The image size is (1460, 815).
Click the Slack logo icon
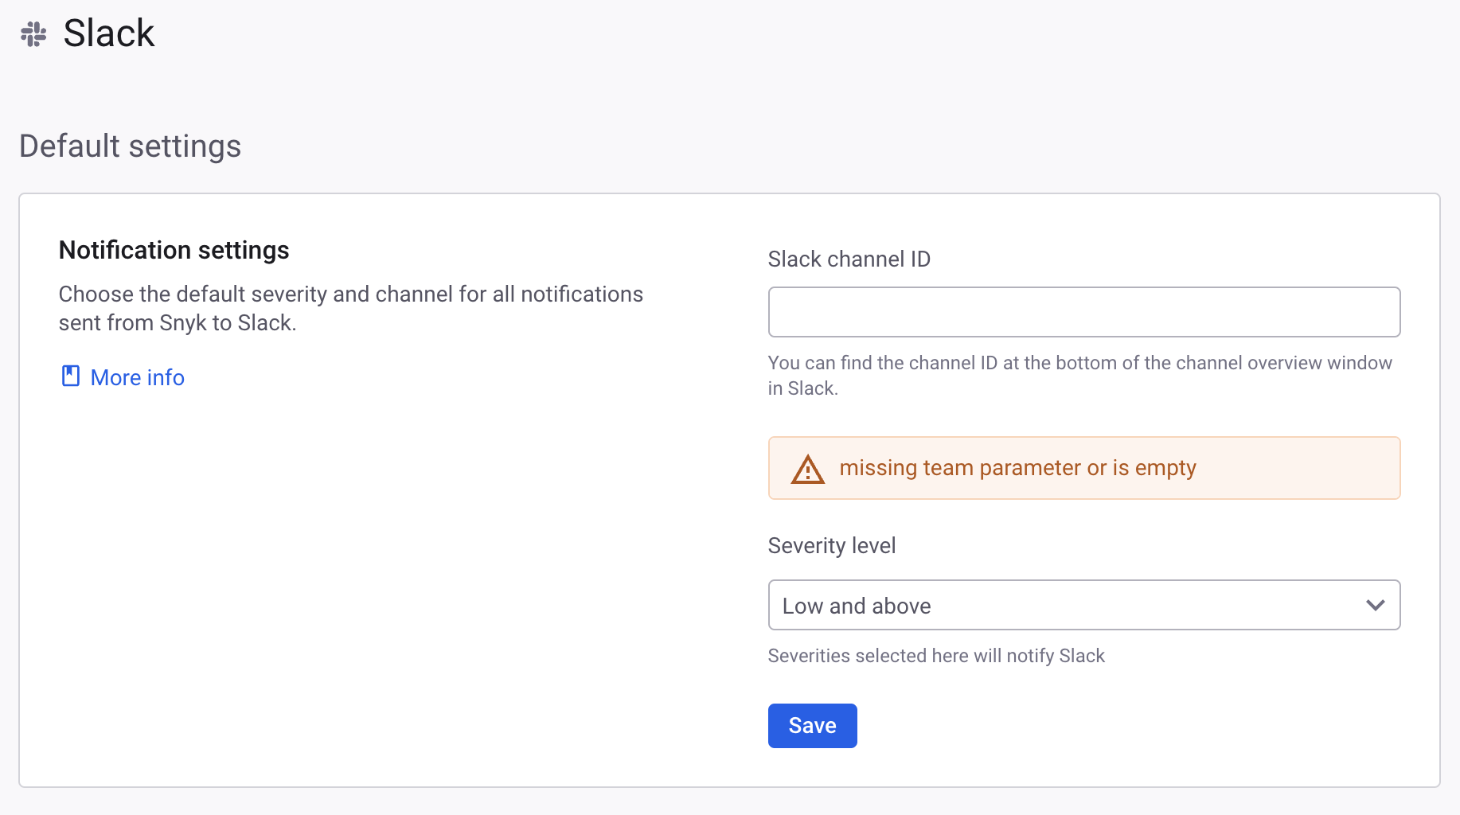point(33,33)
